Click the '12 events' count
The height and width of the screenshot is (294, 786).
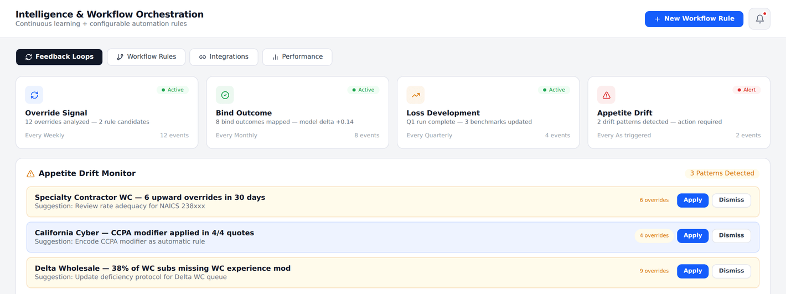(x=174, y=136)
